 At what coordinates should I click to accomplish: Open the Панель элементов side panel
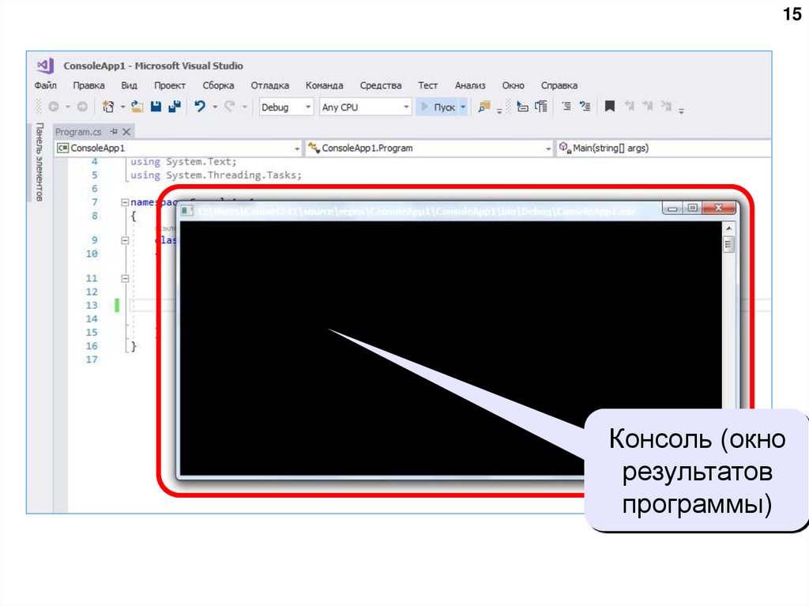[39, 162]
